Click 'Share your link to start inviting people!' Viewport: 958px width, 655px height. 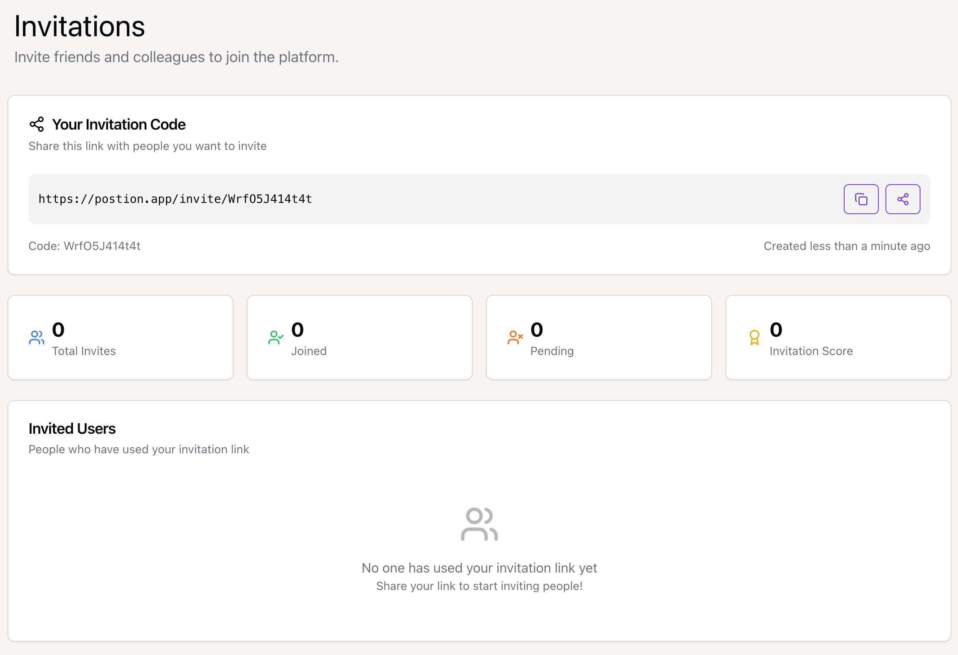tap(479, 586)
